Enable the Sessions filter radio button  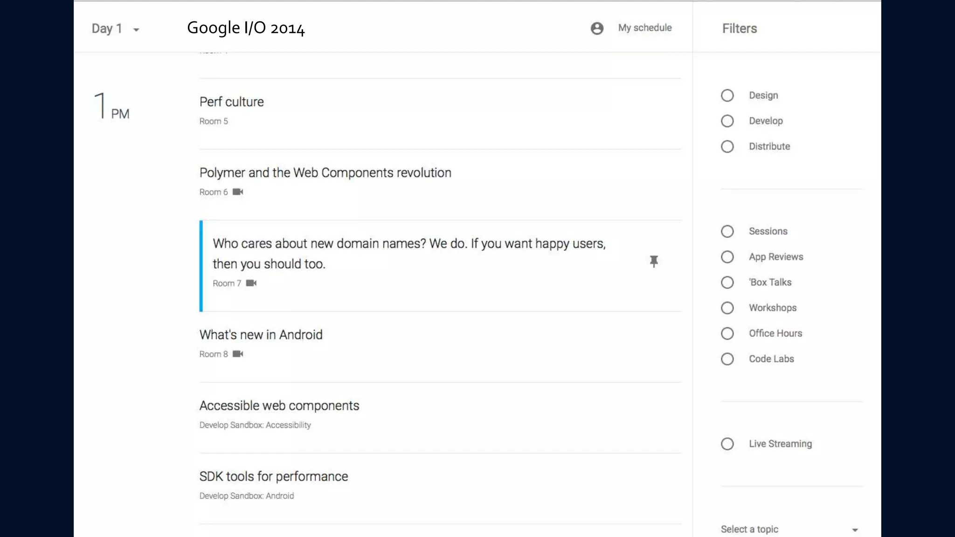(727, 231)
